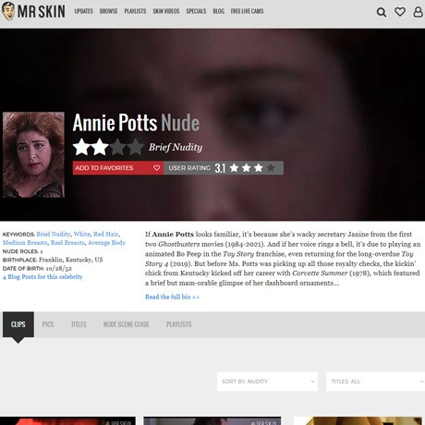
Task: Click Read the full bio link
Action: 172,297
